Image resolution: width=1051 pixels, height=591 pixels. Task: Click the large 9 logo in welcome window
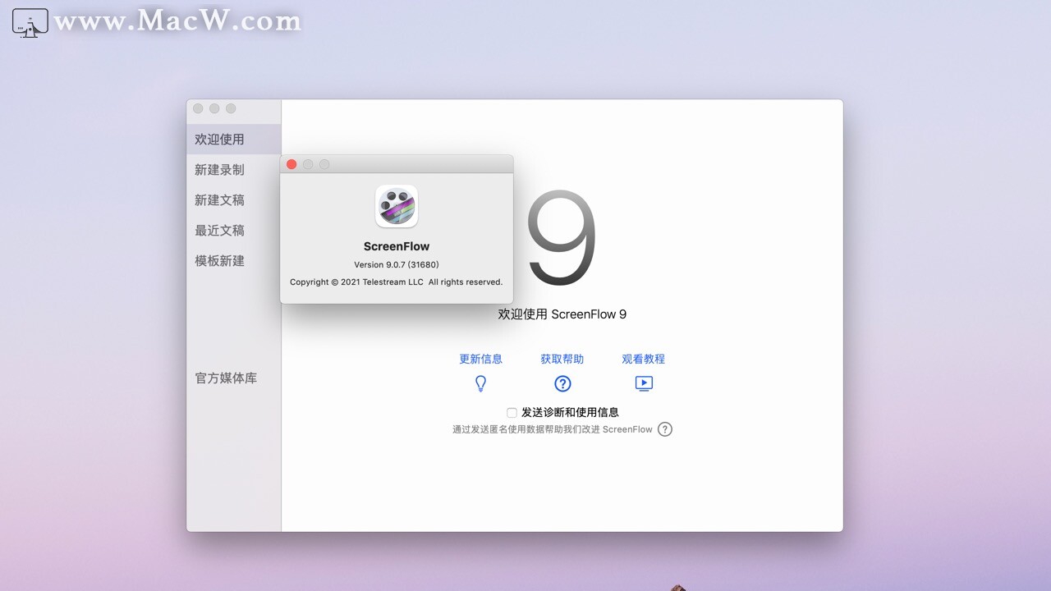tap(562, 238)
